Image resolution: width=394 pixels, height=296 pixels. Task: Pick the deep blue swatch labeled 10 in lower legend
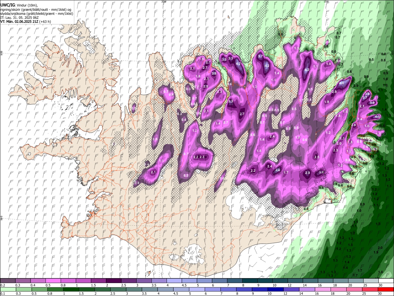click(275, 290)
